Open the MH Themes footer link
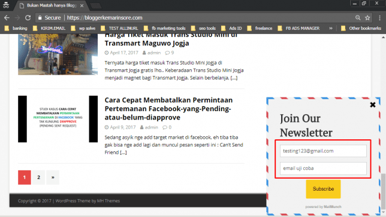386x217 pixels. 108,201
